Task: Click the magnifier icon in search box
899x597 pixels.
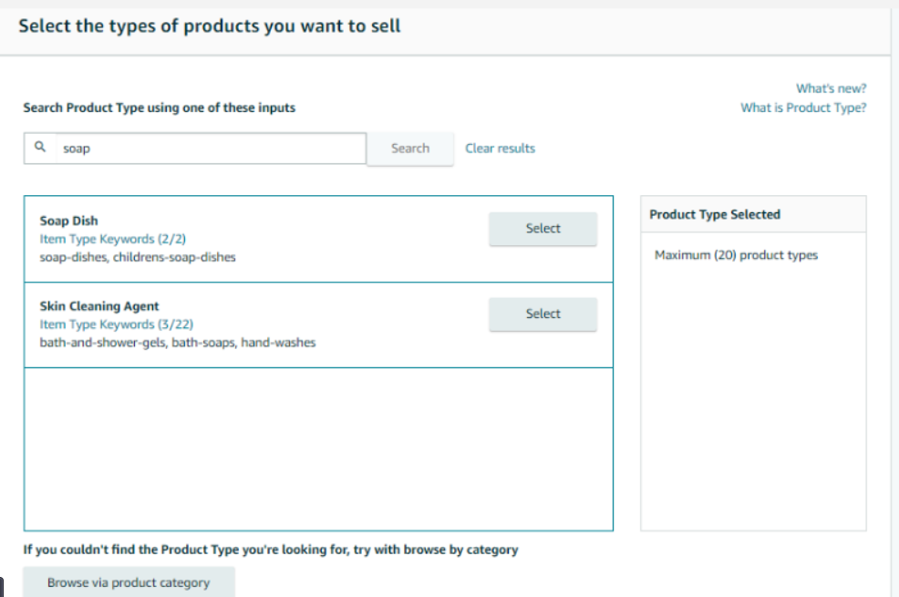Action: [40, 147]
